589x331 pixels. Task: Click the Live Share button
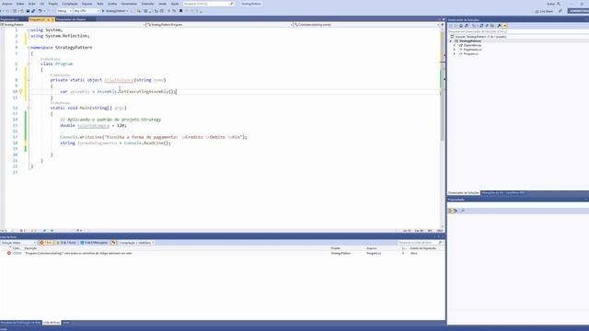[x=544, y=11]
